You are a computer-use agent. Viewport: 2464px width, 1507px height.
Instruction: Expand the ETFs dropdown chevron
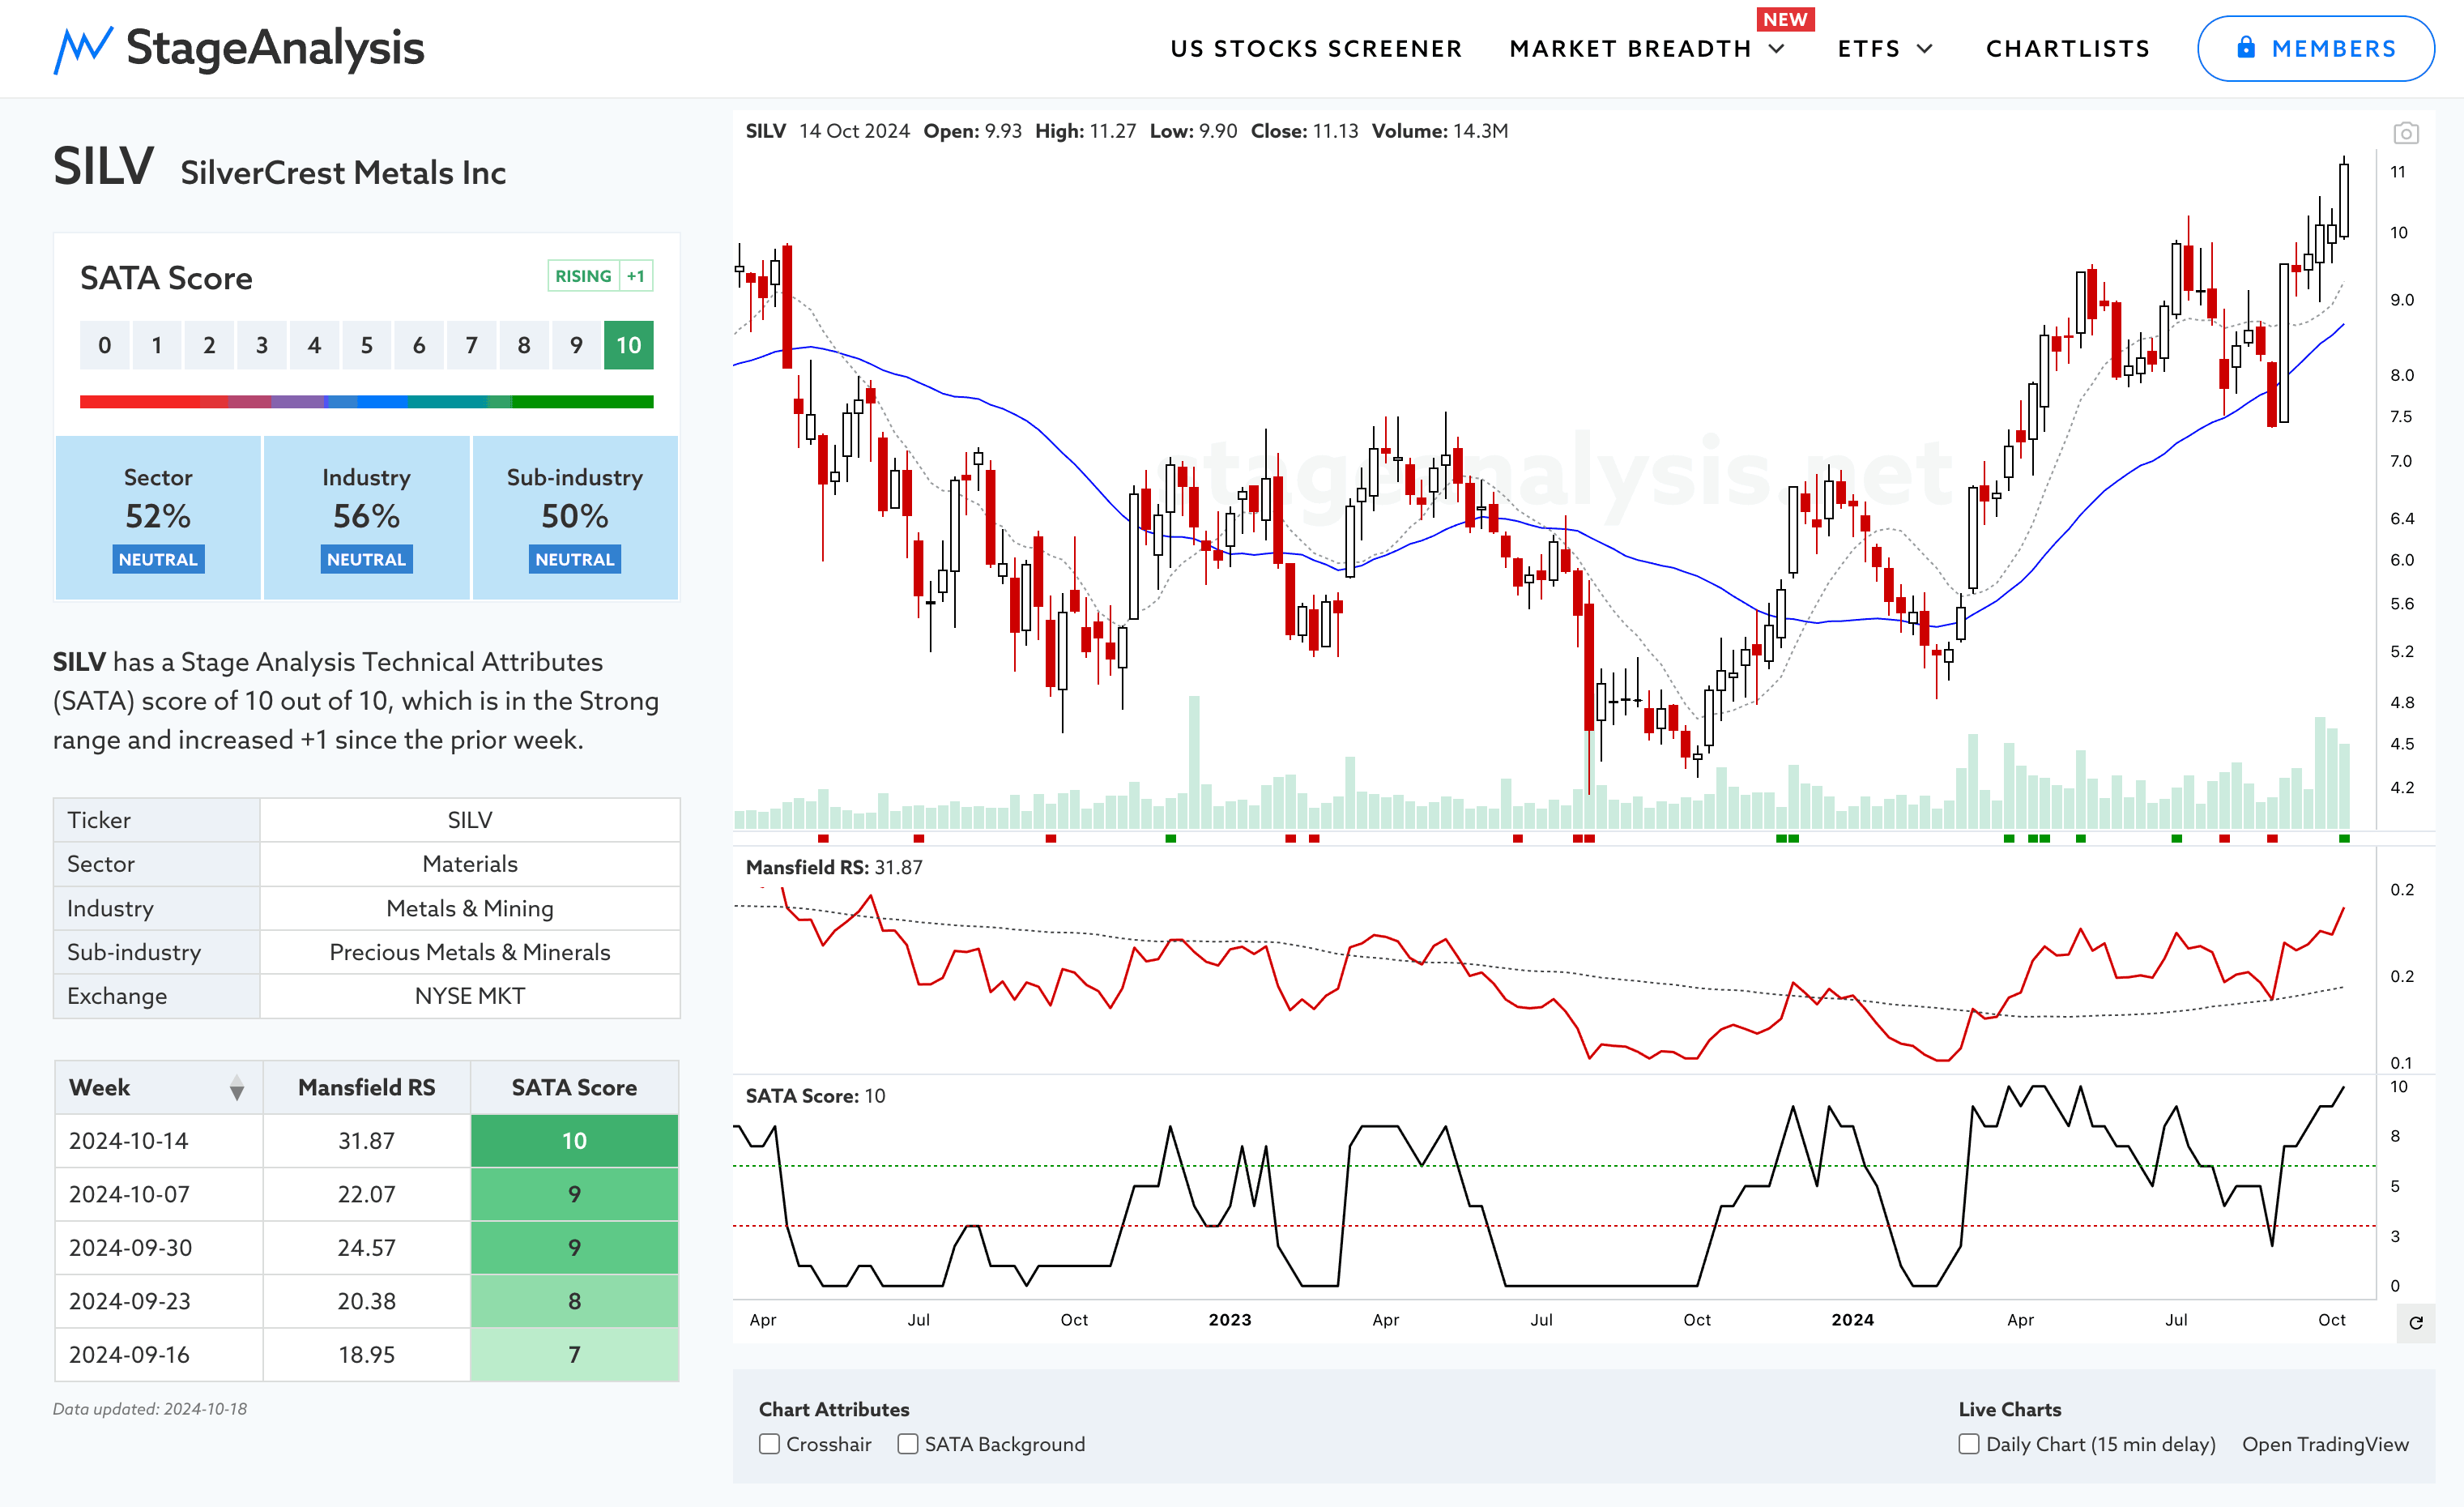click(1925, 49)
